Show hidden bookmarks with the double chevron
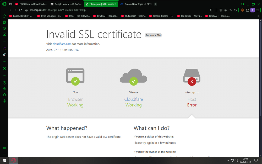262x164 pixels. tap(258, 16)
